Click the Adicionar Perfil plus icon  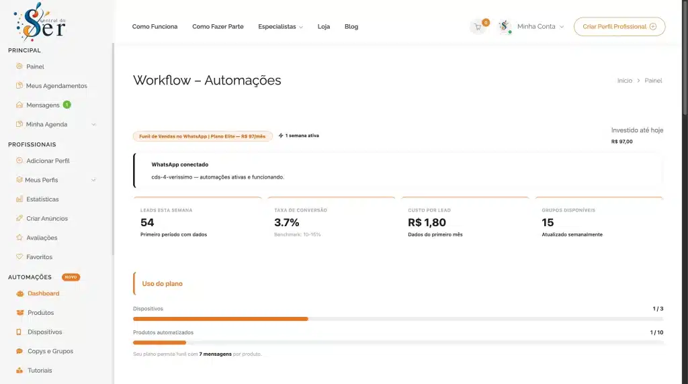click(x=19, y=160)
